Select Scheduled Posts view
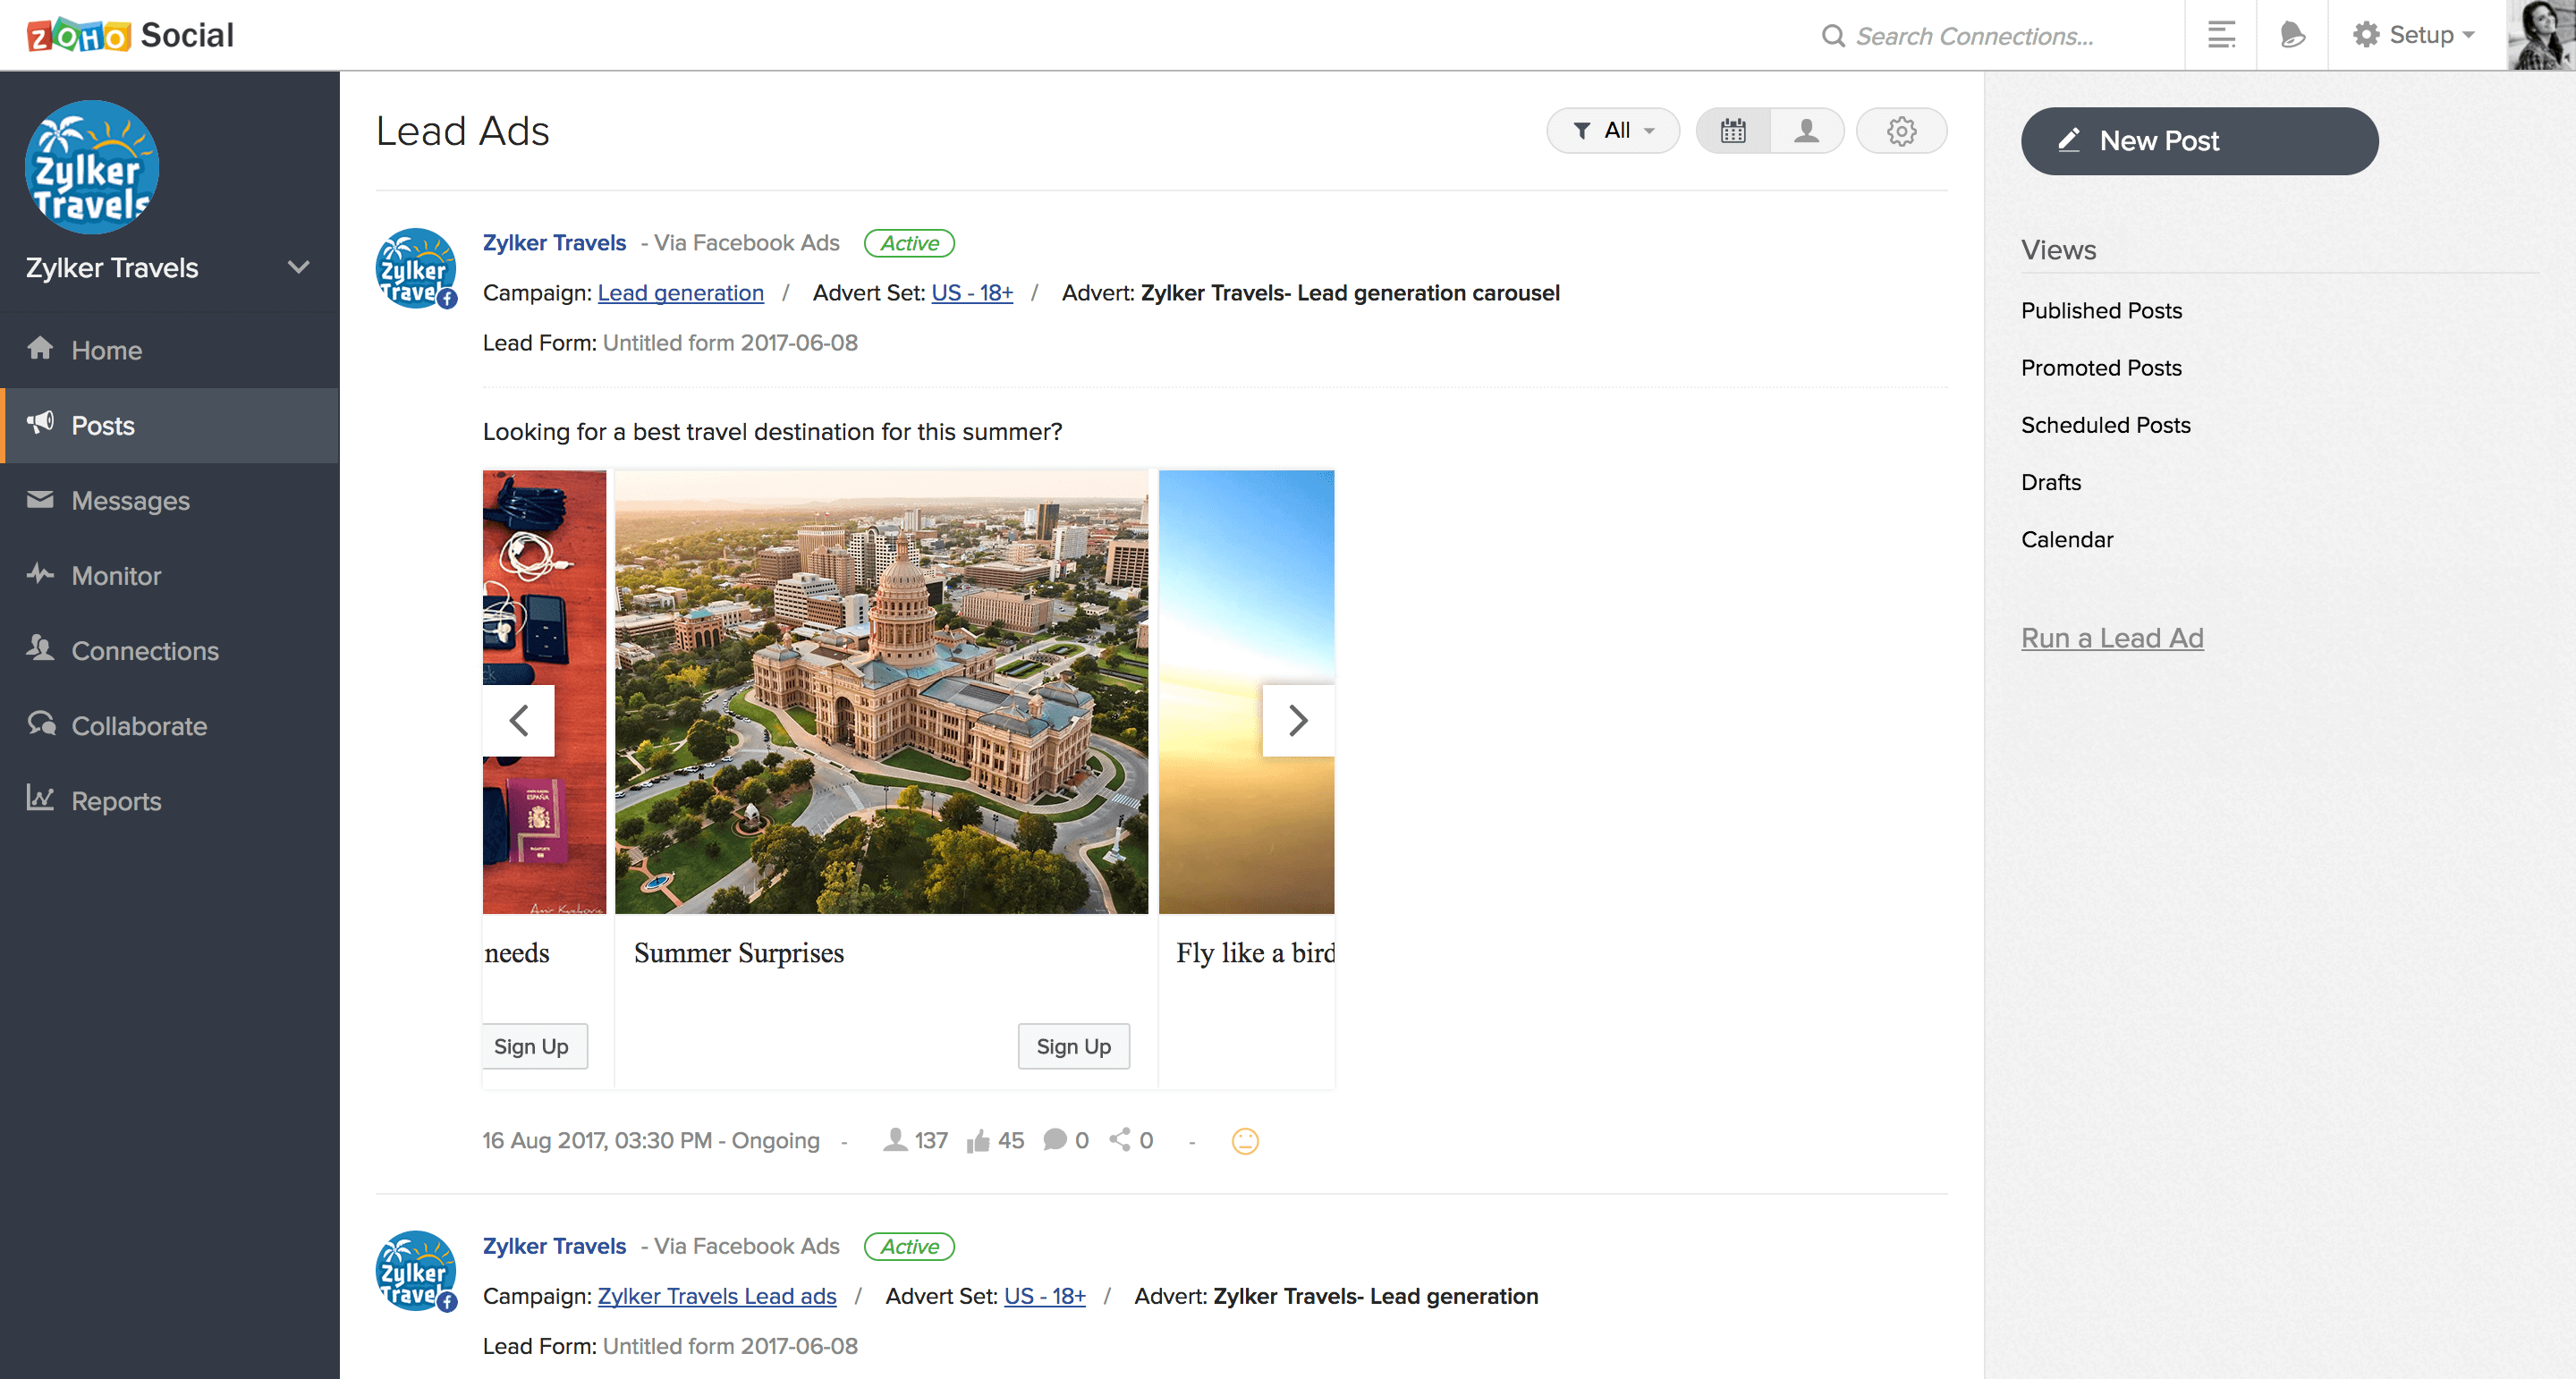 point(2104,426)
